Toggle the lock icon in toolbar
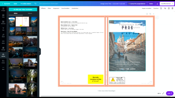175x98 pixels. (x=169, y=8)
